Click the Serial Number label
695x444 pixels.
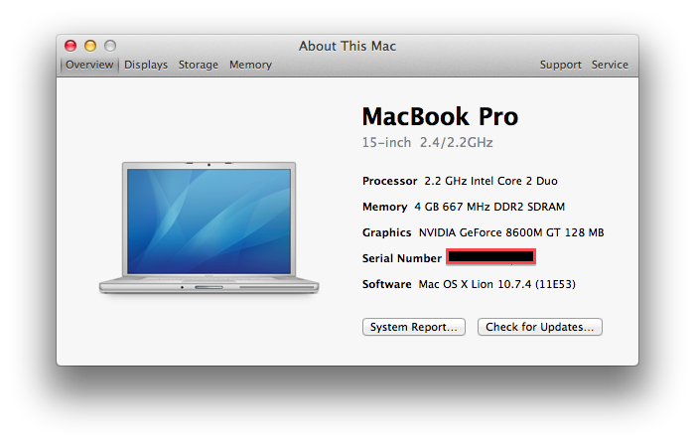click(x=401, y=258)
